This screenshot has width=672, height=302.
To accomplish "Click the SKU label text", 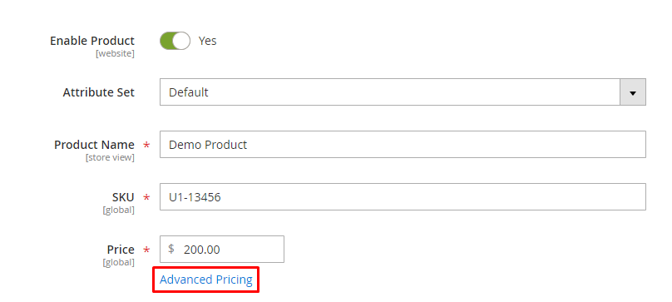I will coord(123,197).
